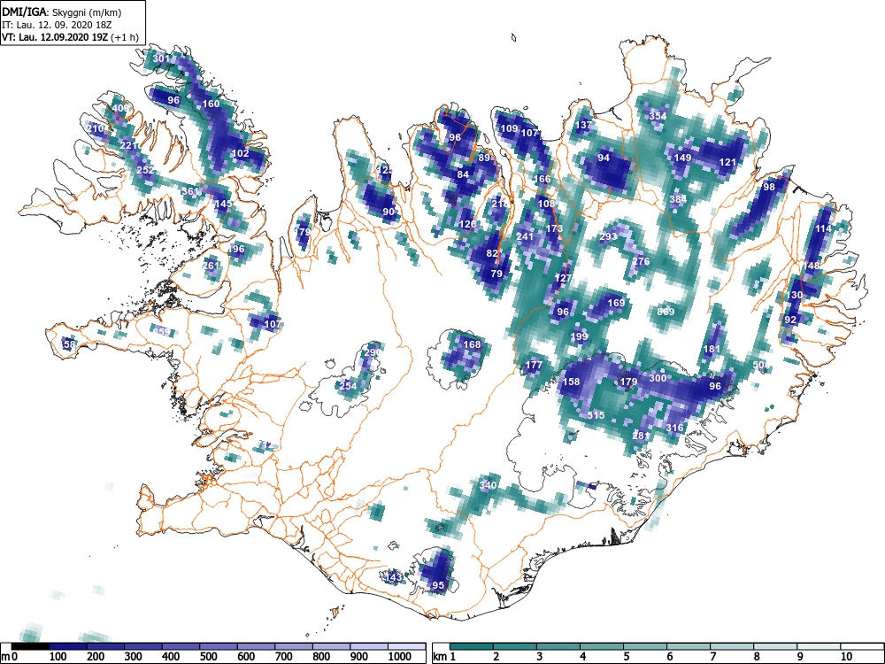Click the visibility value '143' on the map
This screenshot has height=664, width=885.
click(x=392, y=577)
